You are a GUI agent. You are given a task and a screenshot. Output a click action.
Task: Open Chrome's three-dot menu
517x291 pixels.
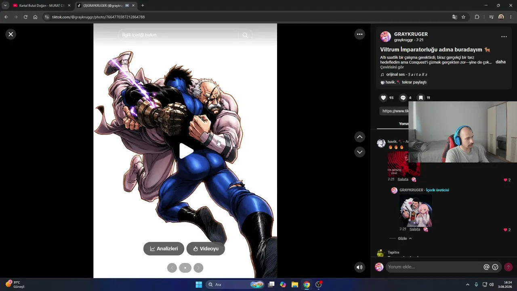point(511,17)
